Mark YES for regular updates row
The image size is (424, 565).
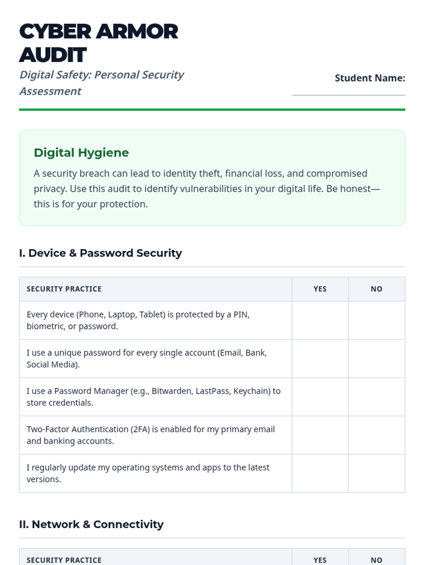pos(320,473)
